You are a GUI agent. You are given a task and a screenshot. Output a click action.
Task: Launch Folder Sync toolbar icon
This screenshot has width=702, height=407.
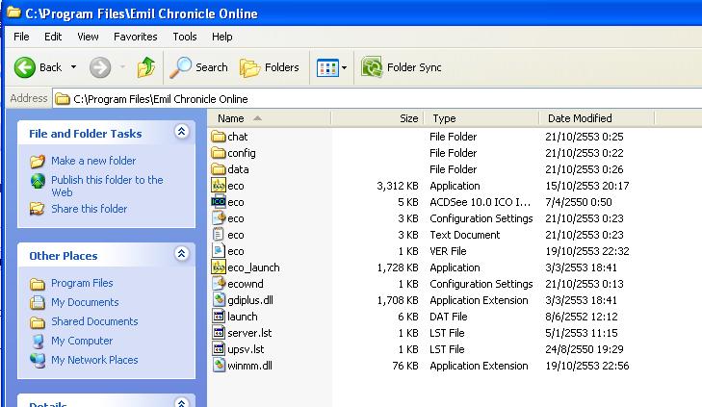(x=372, y=67)
